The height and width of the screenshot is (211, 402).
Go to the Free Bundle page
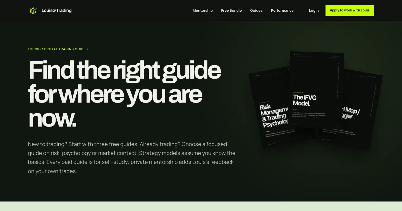(x=231, y=11)
